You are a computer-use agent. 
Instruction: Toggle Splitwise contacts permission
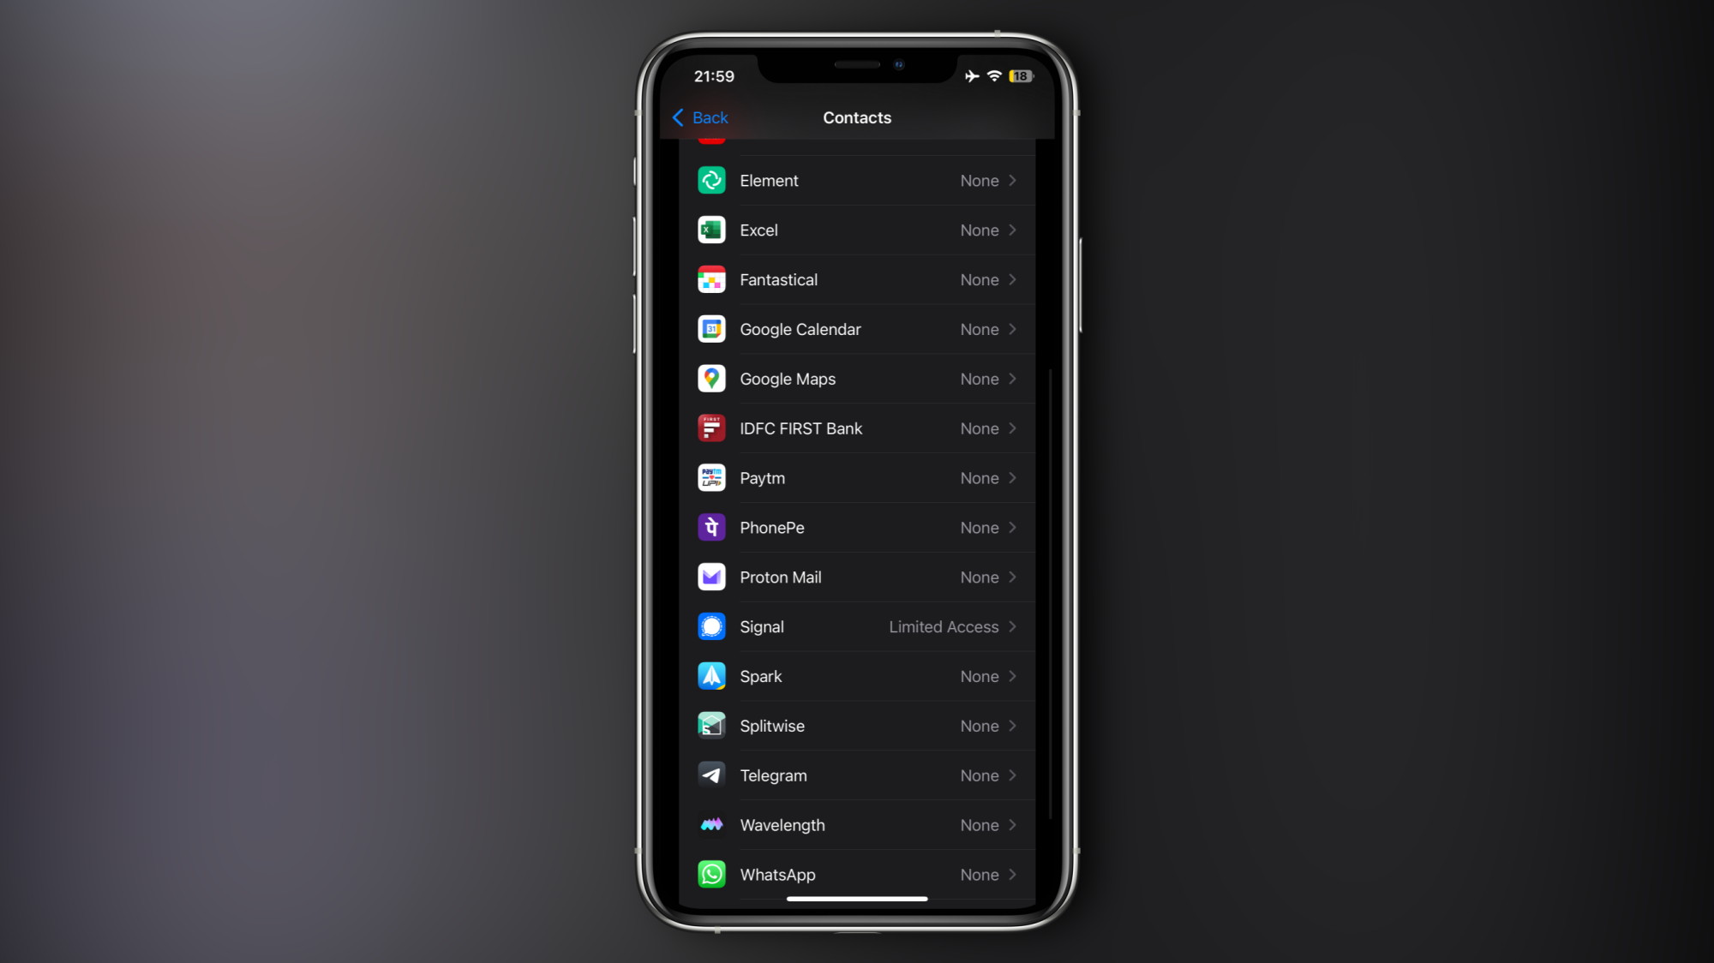coord(856,725)
